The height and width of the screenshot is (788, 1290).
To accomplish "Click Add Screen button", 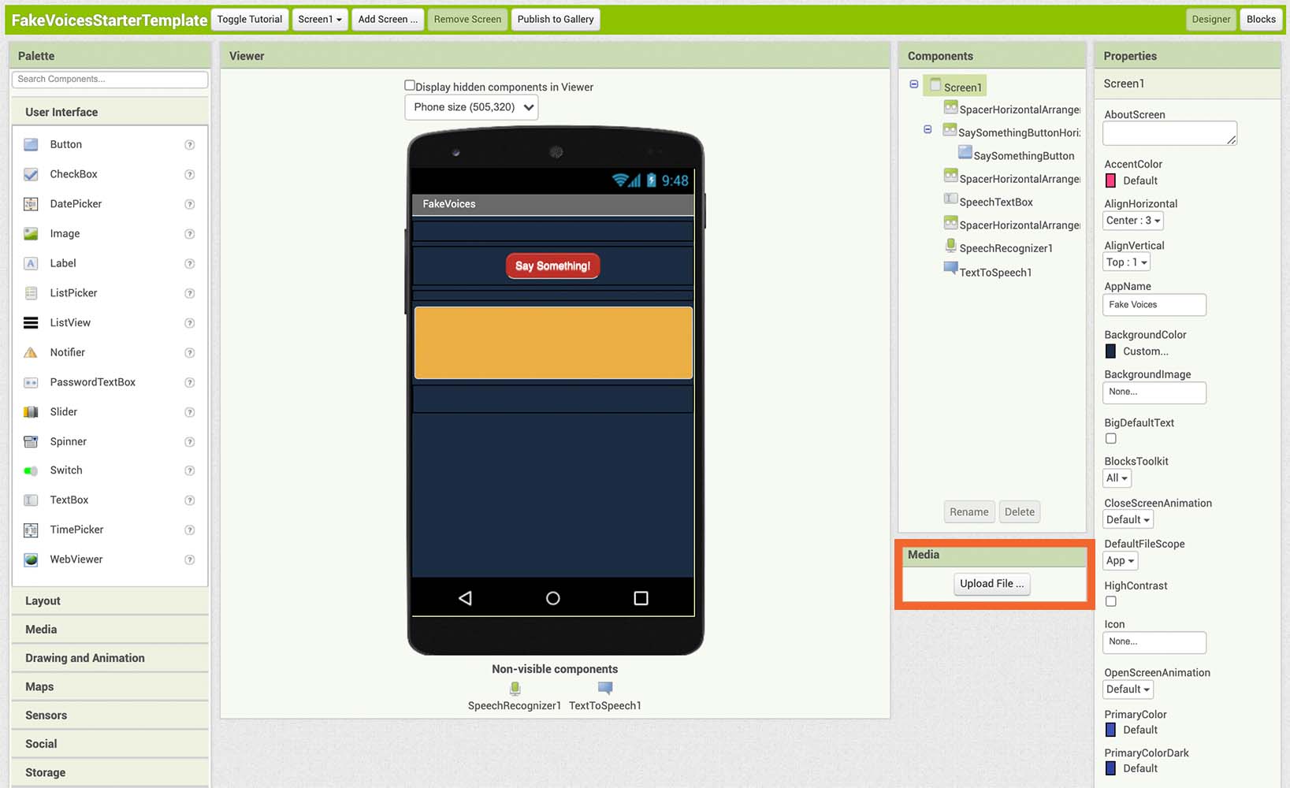I will pos(388,20).
